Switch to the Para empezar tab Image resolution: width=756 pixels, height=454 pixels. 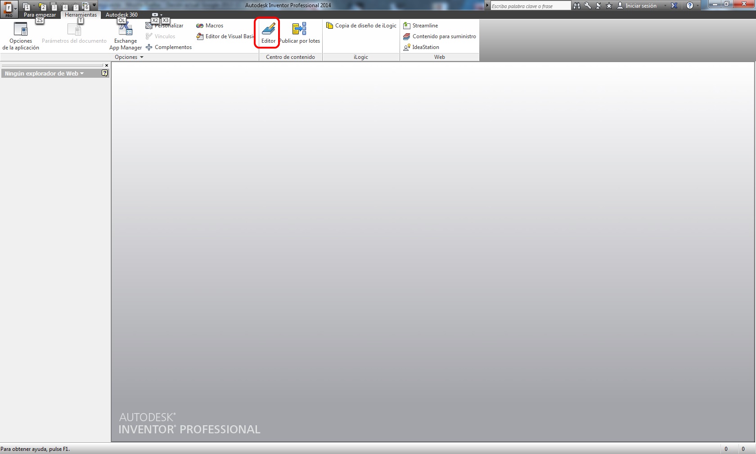pos(40,15)
